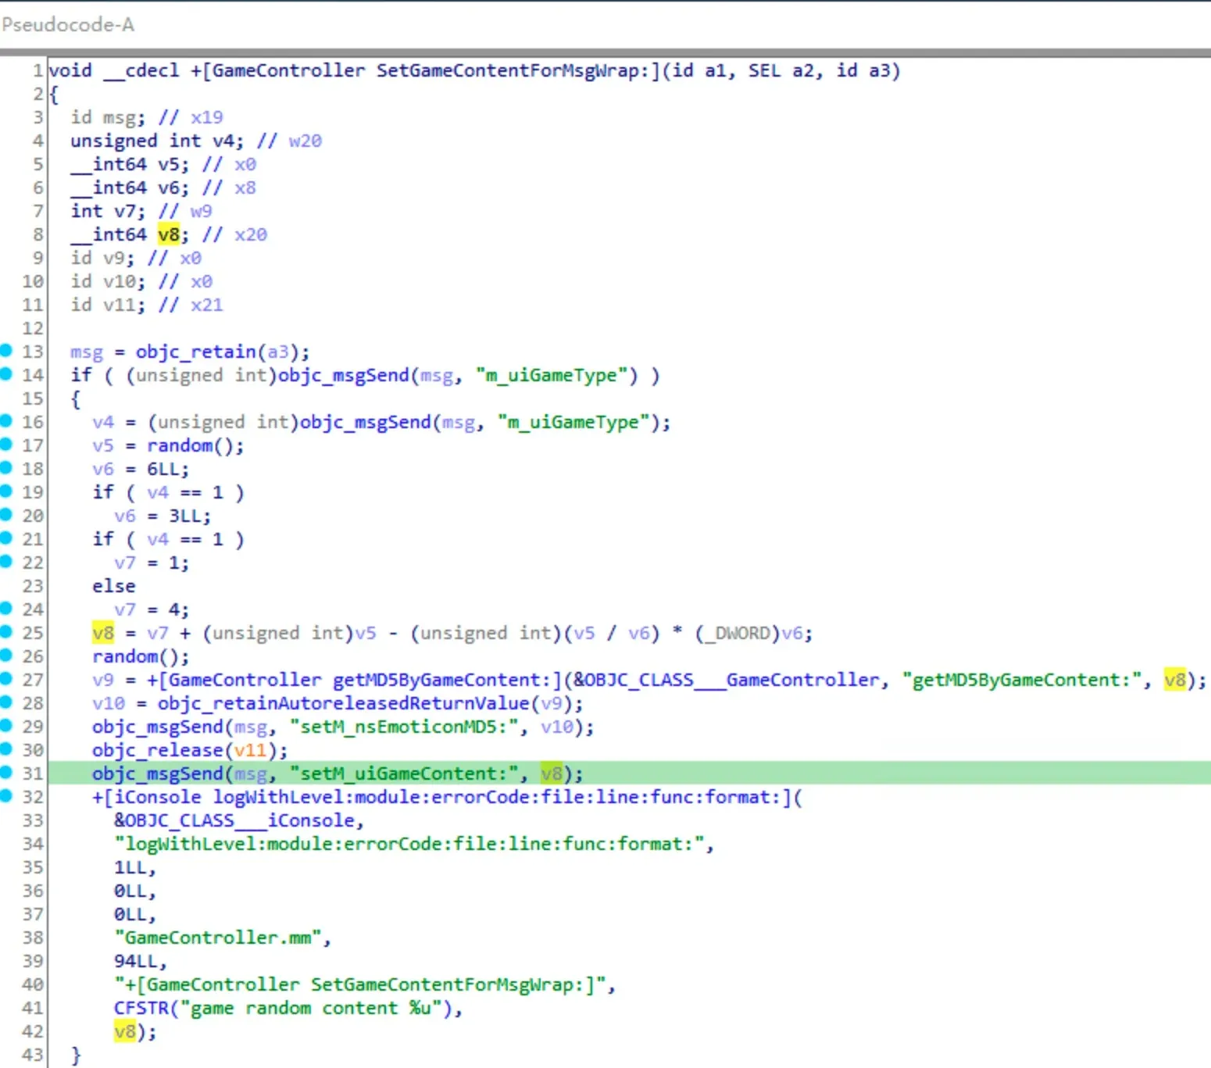Switch to the Pseudocode-A tab
The image size is (1211, 1068).
[68, 25]
